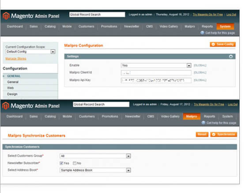Tick the Newsletter Subscriber Yes checkbox
Viewport: 245px width, 193px height.
pyautogui.click(x=61, y=163)
